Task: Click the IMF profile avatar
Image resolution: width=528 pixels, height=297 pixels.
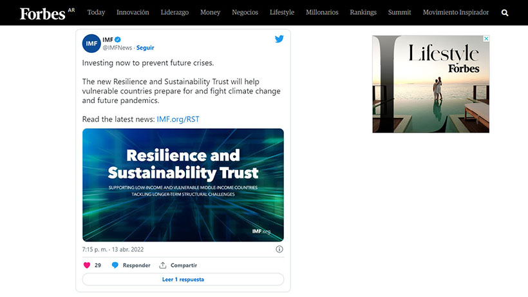Action: [91, 43]
